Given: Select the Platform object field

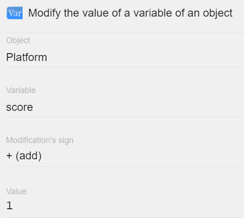Looking at the screenshot, I should 125,57.
